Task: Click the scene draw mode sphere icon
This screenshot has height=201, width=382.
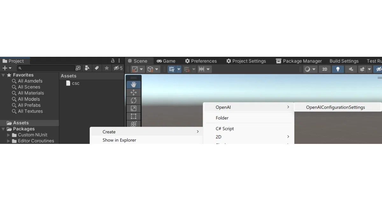Action: (x=308, y=69)
